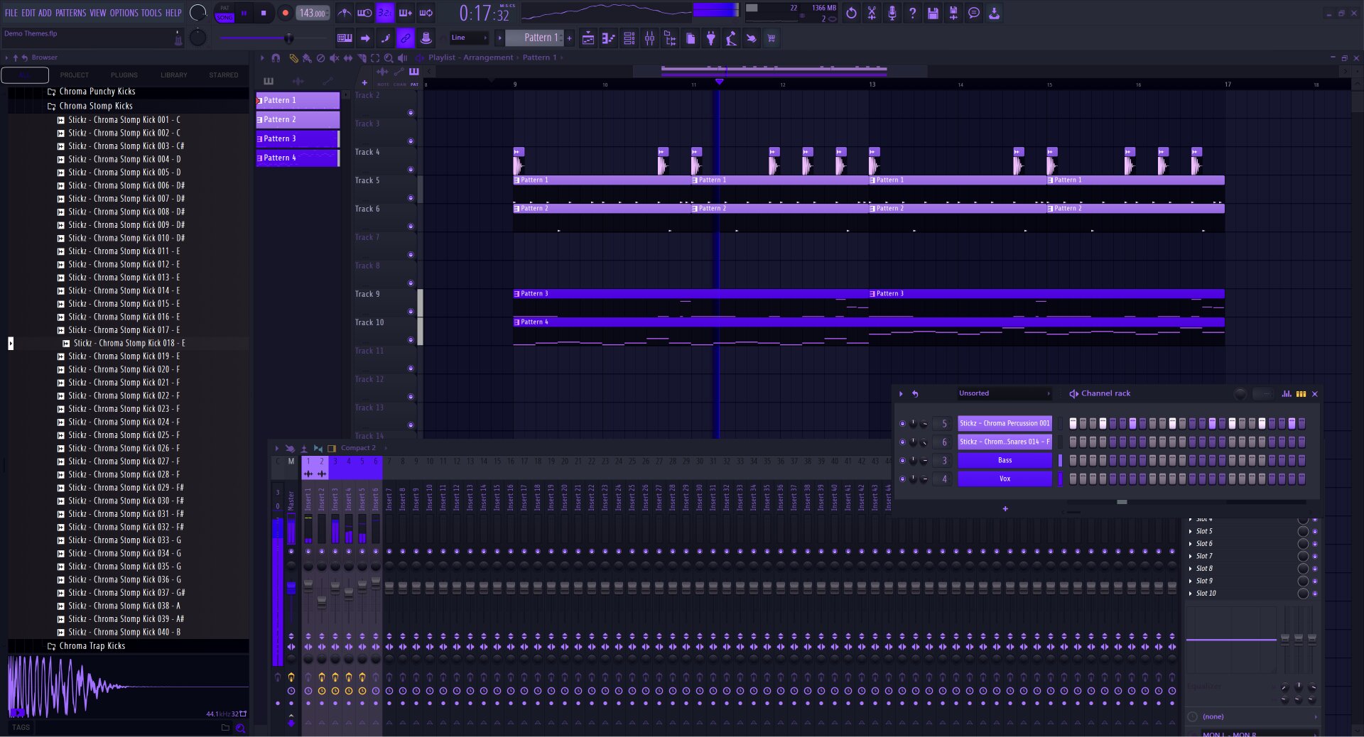Open the mixer Compact 2 layout dropdown
Image resolution: width=1364 pixels, height=737 pixels.
pos(362,448)
